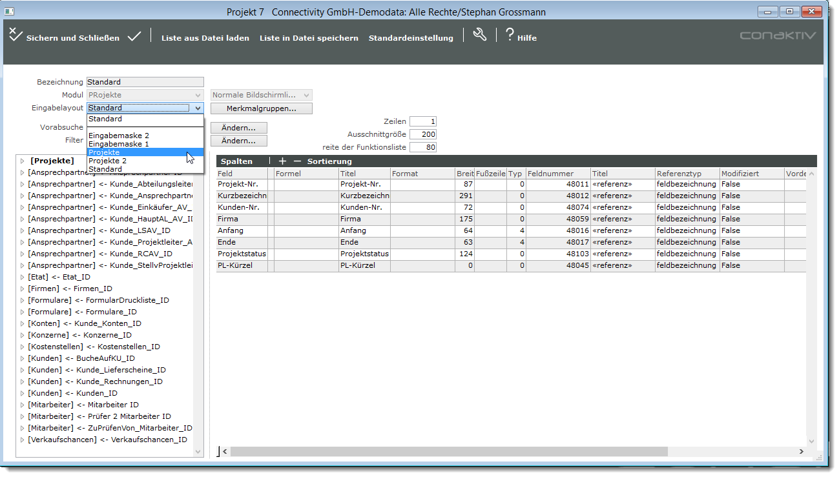Click Liste aus Datei laden

click(x=205, y=38)
